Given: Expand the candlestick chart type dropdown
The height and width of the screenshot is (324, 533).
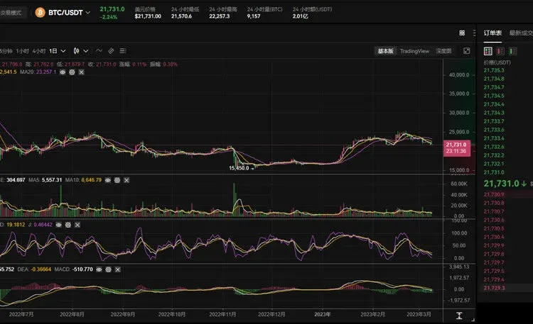Looking at the screenshot, I should [x=86, y=51].
